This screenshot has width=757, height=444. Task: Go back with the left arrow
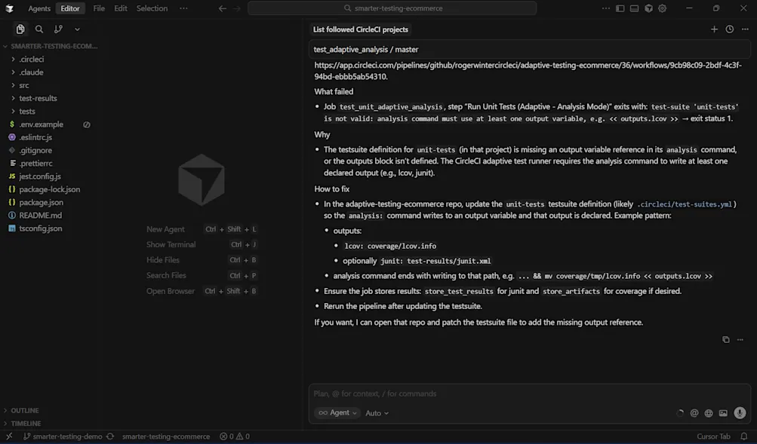[x=222, y=8]
